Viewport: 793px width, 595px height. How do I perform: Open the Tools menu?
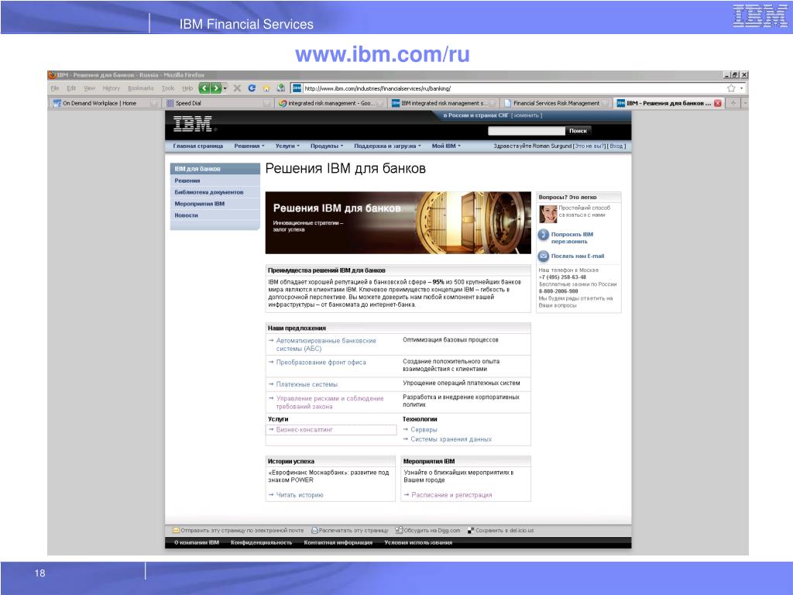(168, 88)
